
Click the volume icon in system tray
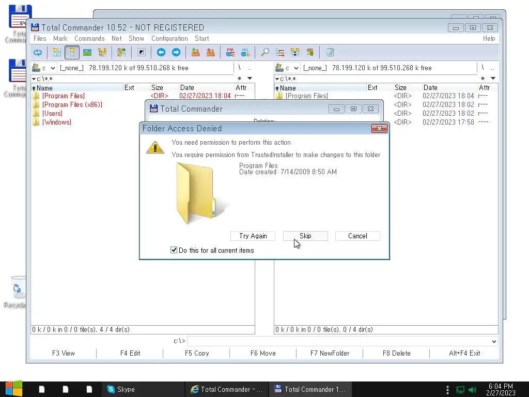[472, 390]
